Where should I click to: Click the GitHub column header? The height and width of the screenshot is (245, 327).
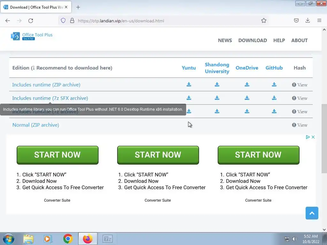274,68
